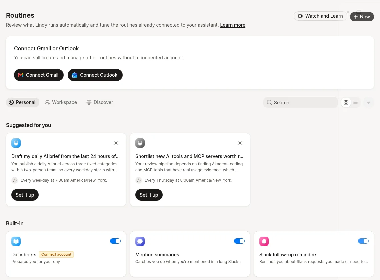Follow the Learn more link
Viewport: 380px width, 280px height.
coord(233,25)
